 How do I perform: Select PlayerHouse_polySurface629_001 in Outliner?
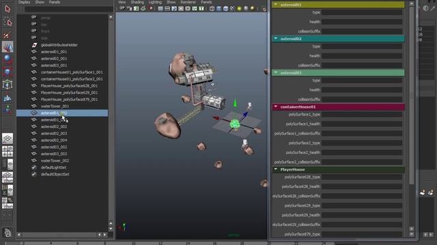click(x=69, y=93)
